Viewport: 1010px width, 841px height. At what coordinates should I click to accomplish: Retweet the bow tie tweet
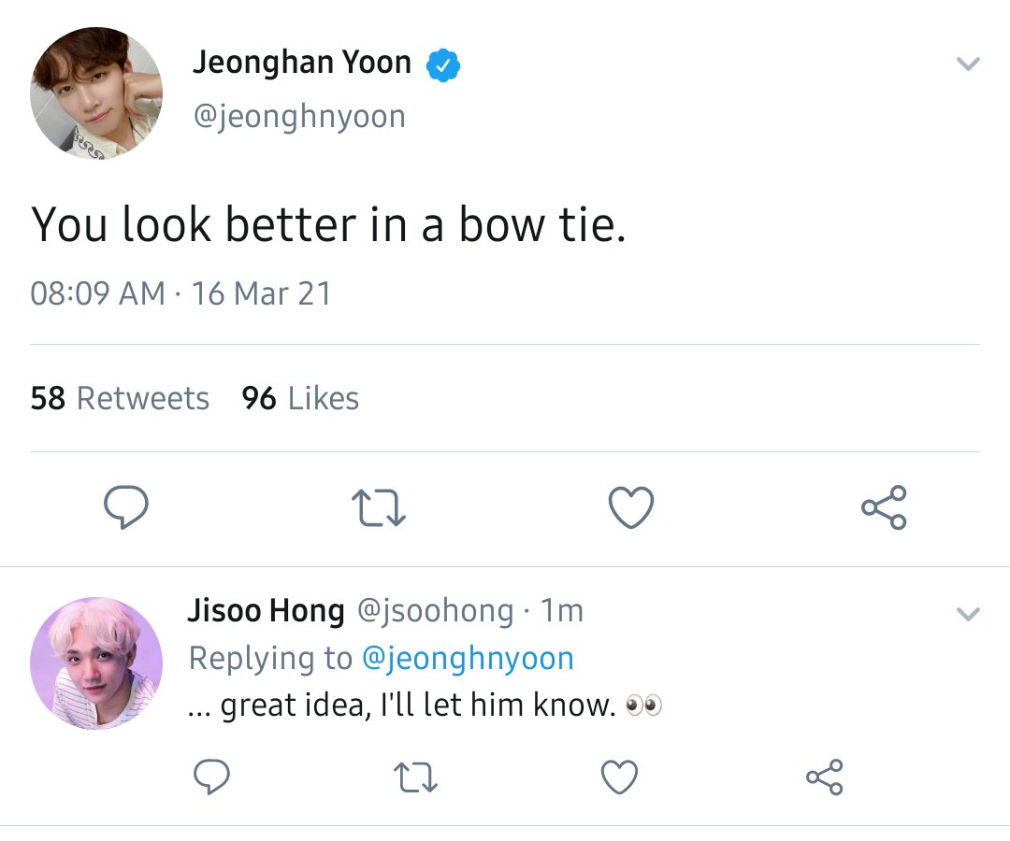(379, 507)
